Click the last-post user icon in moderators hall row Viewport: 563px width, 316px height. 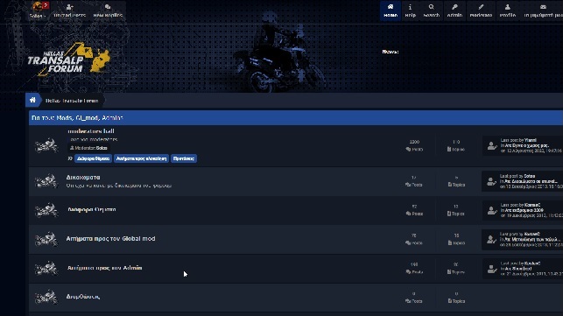pyautogui.click(x=491, y=146)
